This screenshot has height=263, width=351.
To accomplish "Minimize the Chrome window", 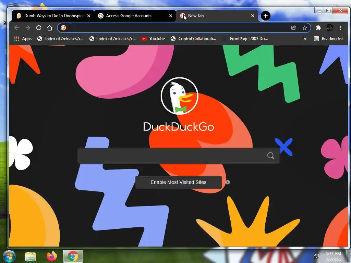I will 319,11.
